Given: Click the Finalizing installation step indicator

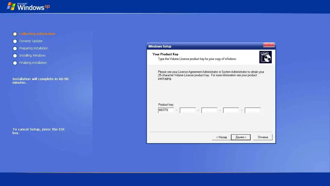Looking at the screenshot, I should 15,63.
